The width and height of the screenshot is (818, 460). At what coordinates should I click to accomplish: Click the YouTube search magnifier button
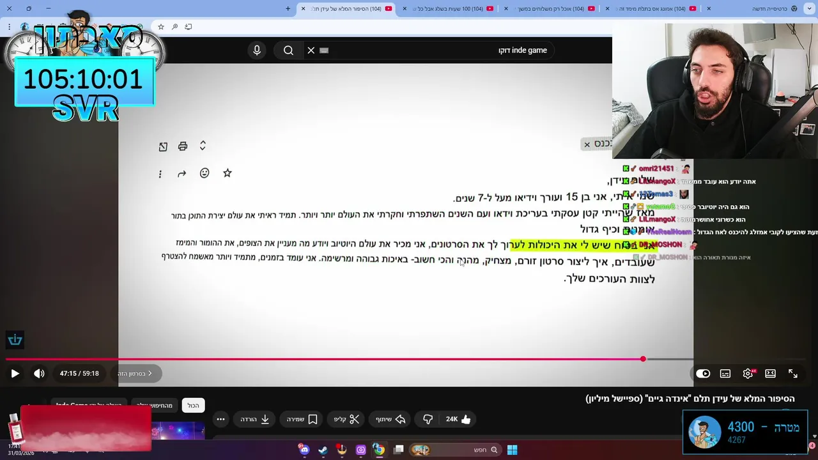tap(288, 50)
